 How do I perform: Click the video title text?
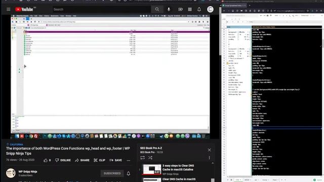(x=68, y=151)
